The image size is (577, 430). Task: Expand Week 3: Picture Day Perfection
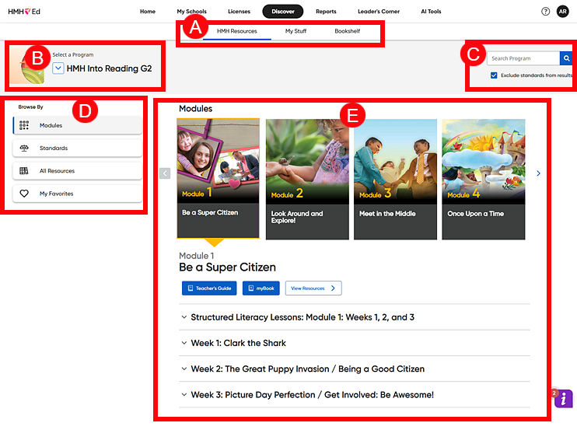pyautogui.click(x=355, y=395)
